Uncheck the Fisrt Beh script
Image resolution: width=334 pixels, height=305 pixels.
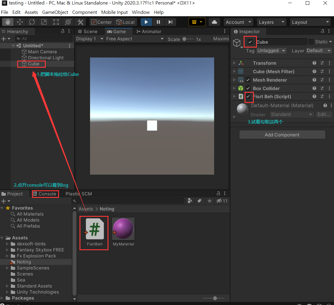pos(248,96)
